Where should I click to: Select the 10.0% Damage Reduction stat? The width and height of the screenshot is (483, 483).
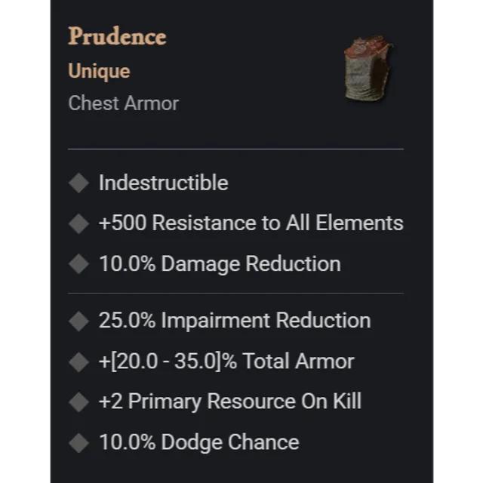tap(220, 264)
